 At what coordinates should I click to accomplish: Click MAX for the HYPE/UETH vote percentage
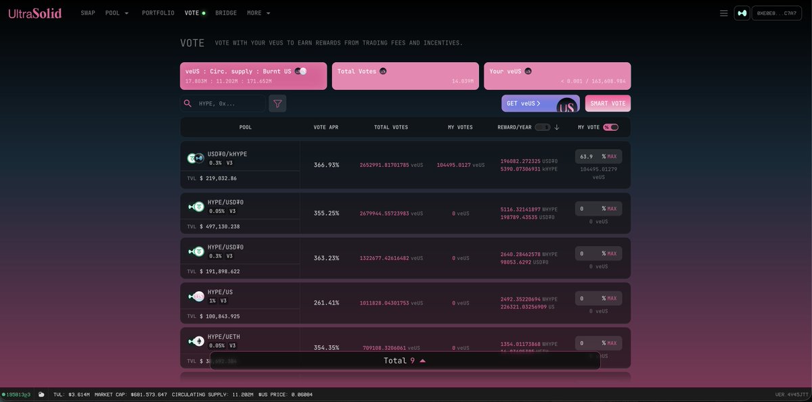point(612,343)
